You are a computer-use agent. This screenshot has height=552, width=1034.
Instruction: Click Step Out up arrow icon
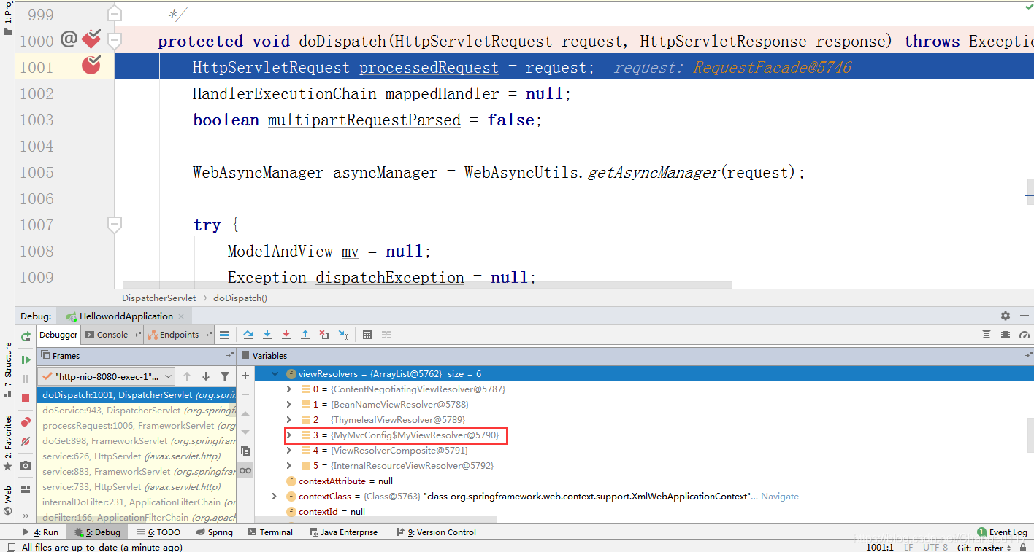point(305,335)
